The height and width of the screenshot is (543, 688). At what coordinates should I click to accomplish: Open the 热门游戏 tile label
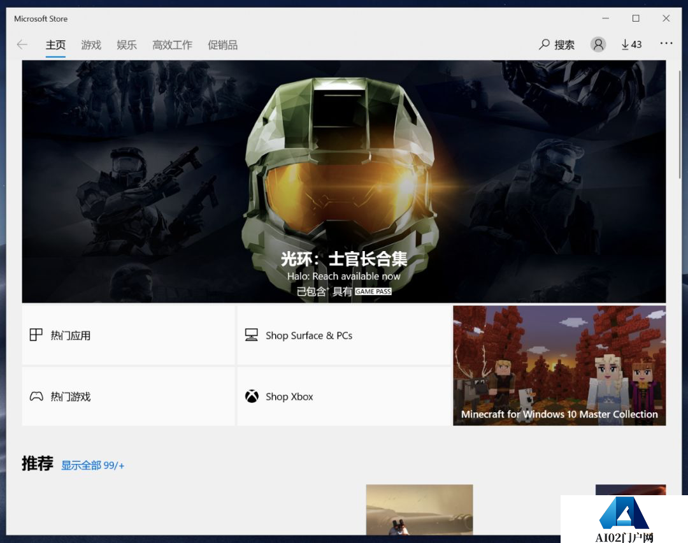71,397
